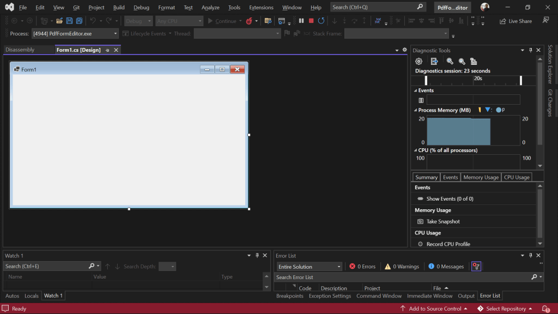Click the Live Share button
The image size is (558, 314).
pos(515,21)
